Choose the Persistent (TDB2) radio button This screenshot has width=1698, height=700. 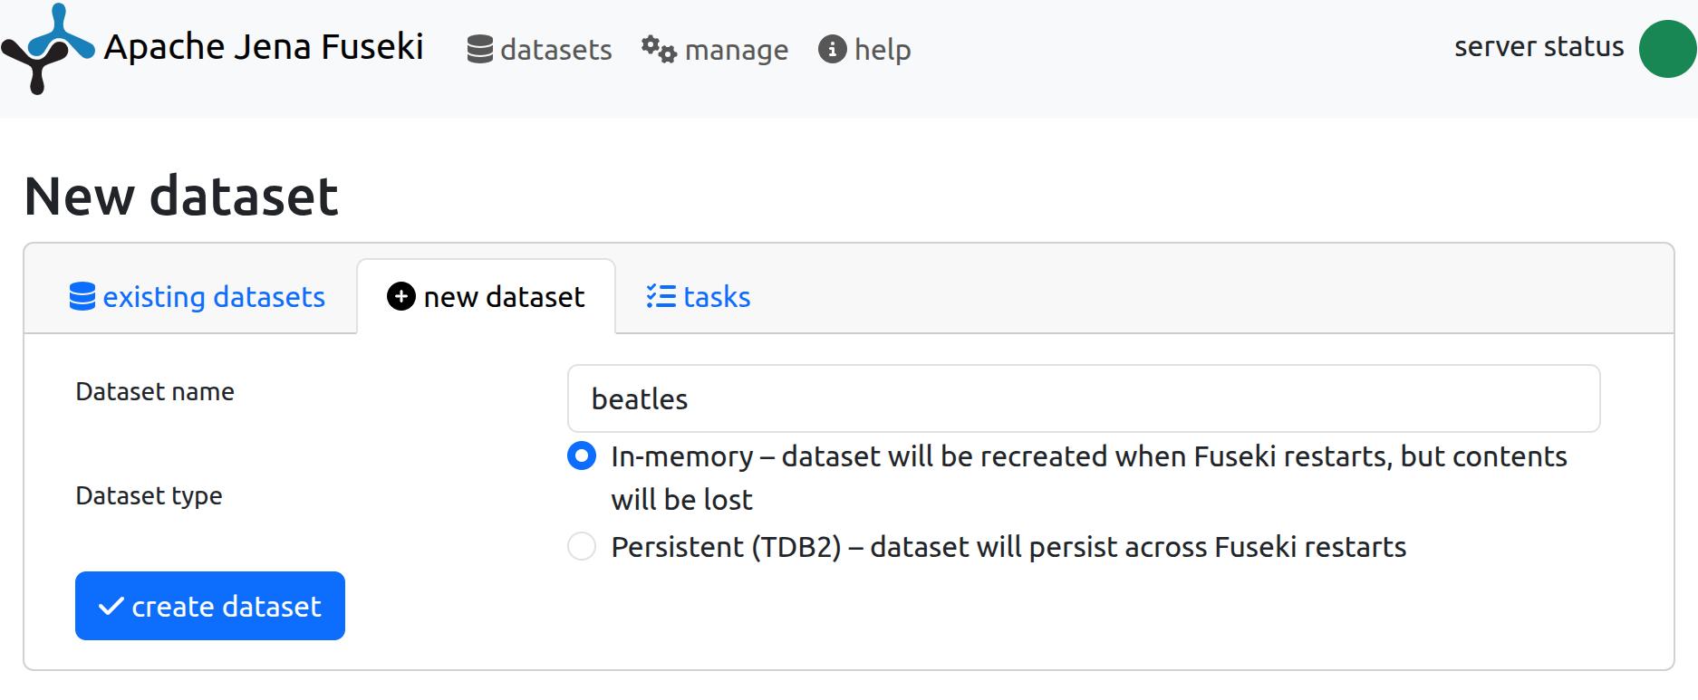point(582,547)
